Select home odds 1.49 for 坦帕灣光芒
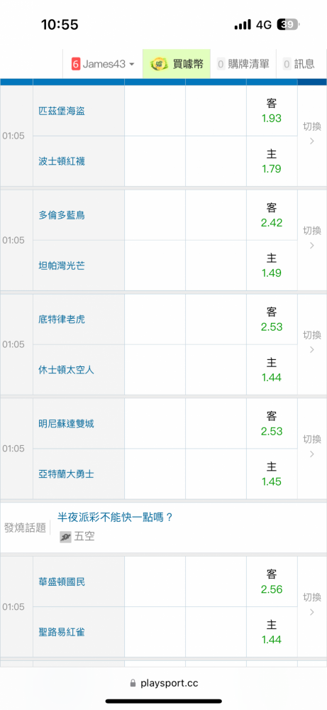 coord(272,266)
